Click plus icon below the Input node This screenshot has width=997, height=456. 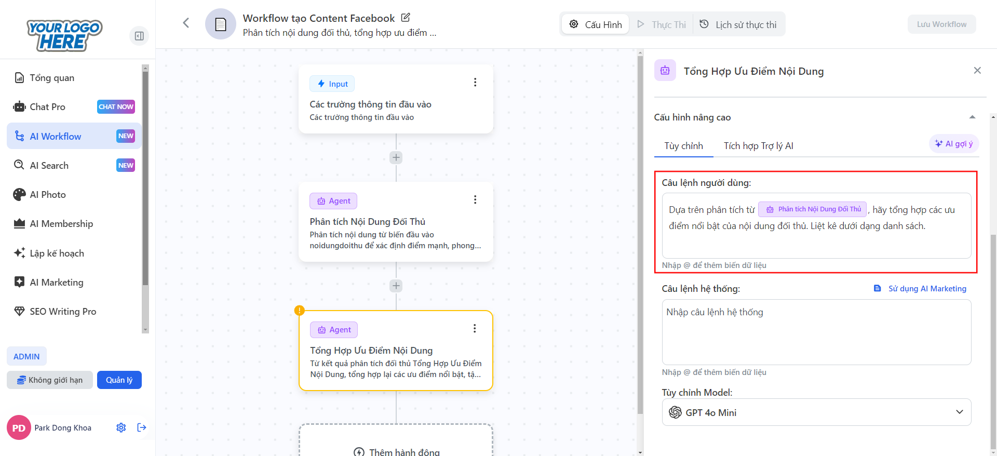(396, 157)
